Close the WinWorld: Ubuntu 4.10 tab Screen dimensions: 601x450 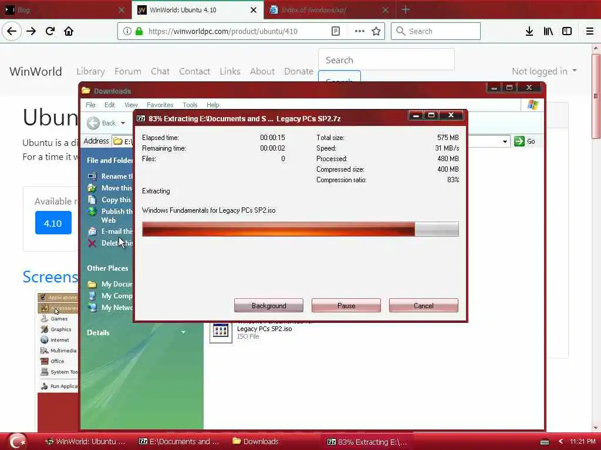[254, 10]
